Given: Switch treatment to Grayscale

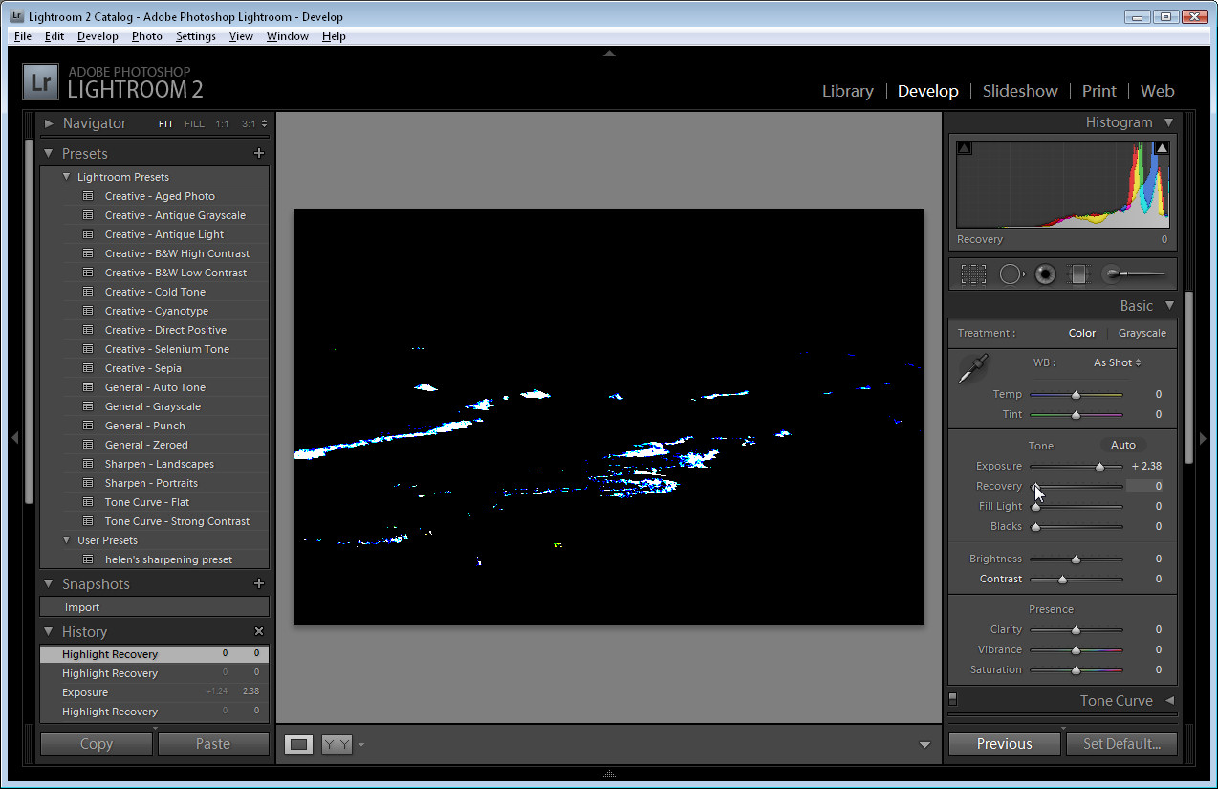Looking at the screenshot, I should tap(1142, 333).
